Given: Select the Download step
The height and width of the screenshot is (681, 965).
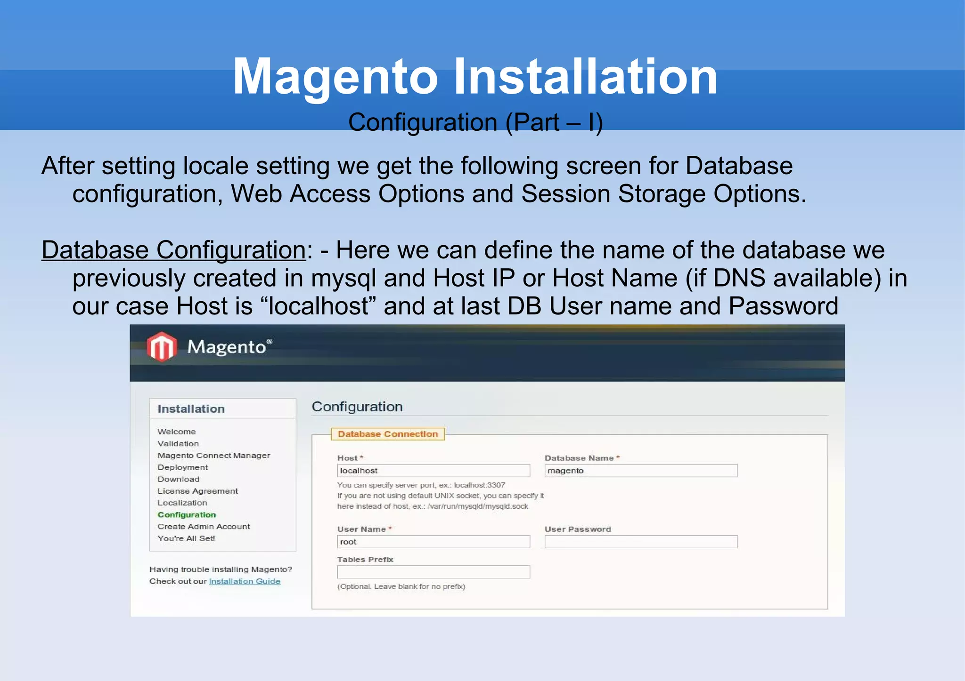Looking at the screenshot, I should [x=179, y=479].
